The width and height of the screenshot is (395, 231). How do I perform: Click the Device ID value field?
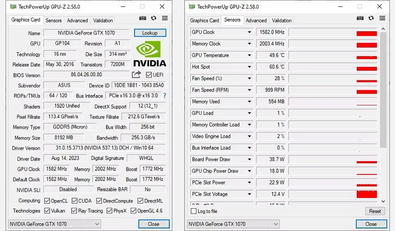click(139, 85)
